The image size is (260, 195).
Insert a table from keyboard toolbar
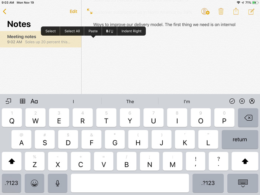tap(23, 101)
